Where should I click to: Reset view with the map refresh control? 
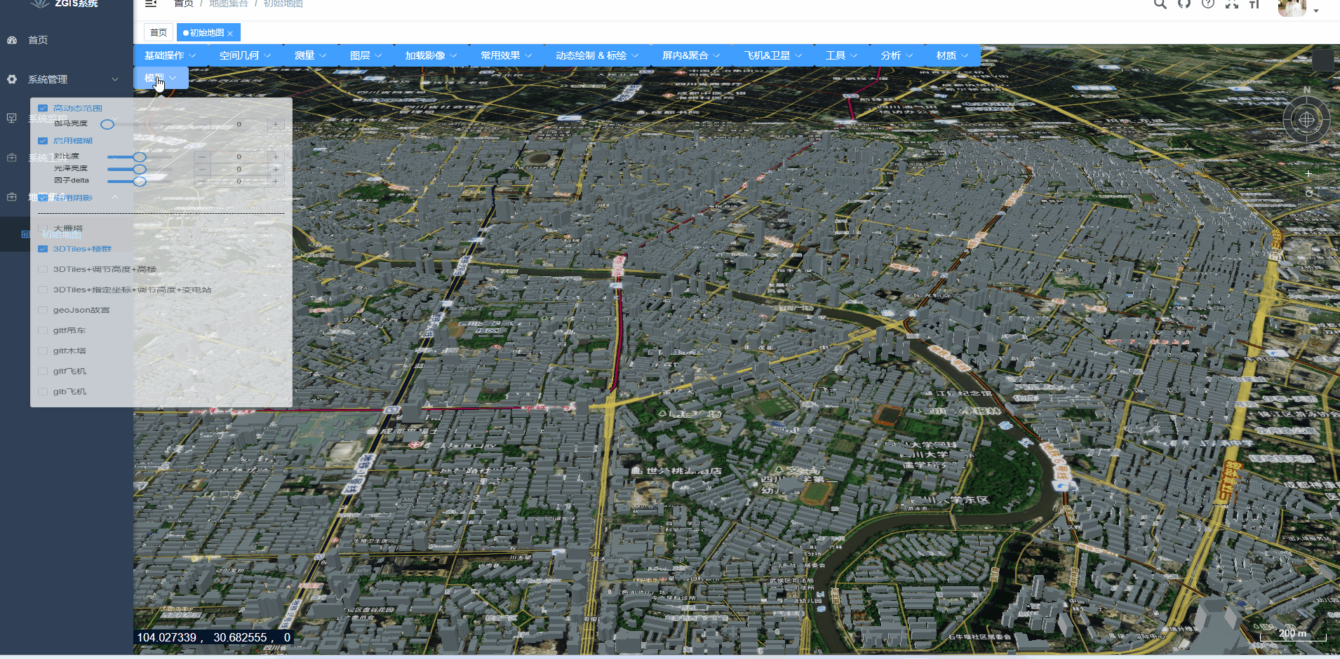1309,193
